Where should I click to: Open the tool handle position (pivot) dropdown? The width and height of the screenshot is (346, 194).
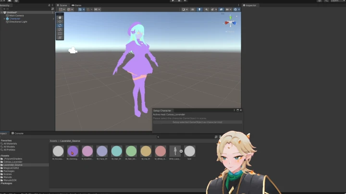point(62,10)
